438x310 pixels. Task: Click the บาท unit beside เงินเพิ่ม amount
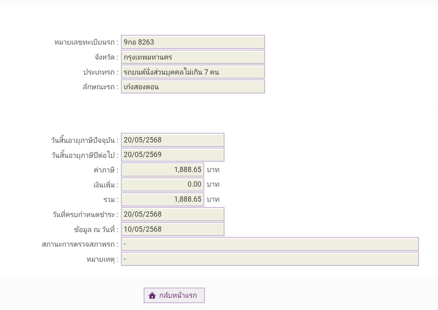tap(213, 185)
